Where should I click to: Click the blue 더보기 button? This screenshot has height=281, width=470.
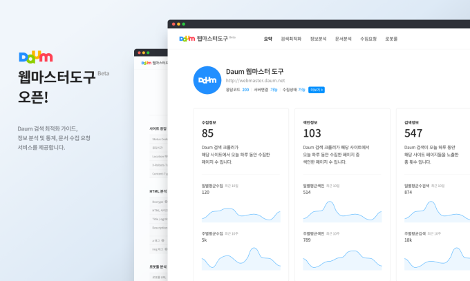[x=317, y=90]
